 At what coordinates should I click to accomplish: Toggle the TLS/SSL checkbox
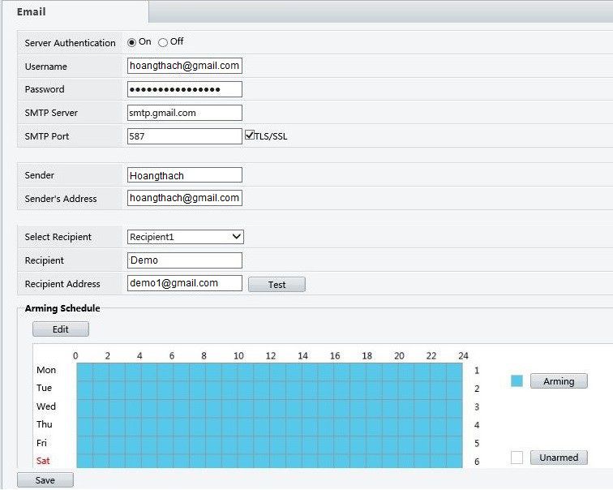click(x=250, y=135)
